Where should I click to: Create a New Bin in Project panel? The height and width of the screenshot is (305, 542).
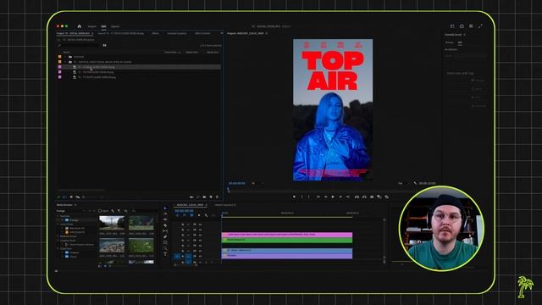[204, 197]
